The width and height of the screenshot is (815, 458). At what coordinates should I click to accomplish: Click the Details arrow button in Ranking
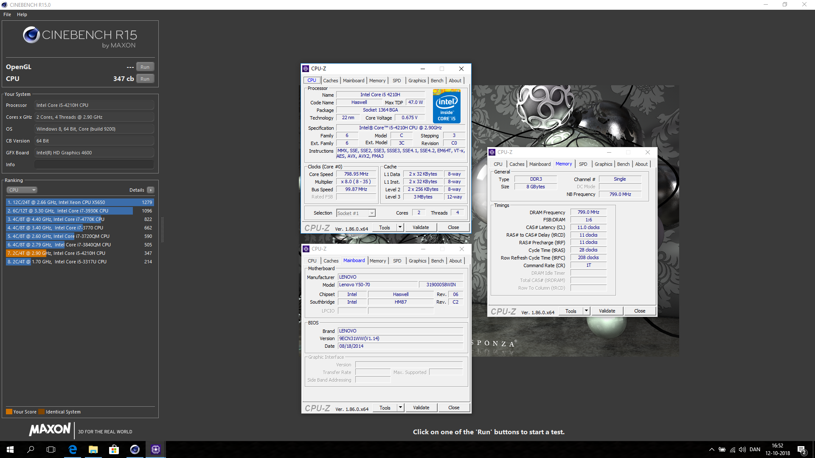pyautogui.click(x=151, y=190)
